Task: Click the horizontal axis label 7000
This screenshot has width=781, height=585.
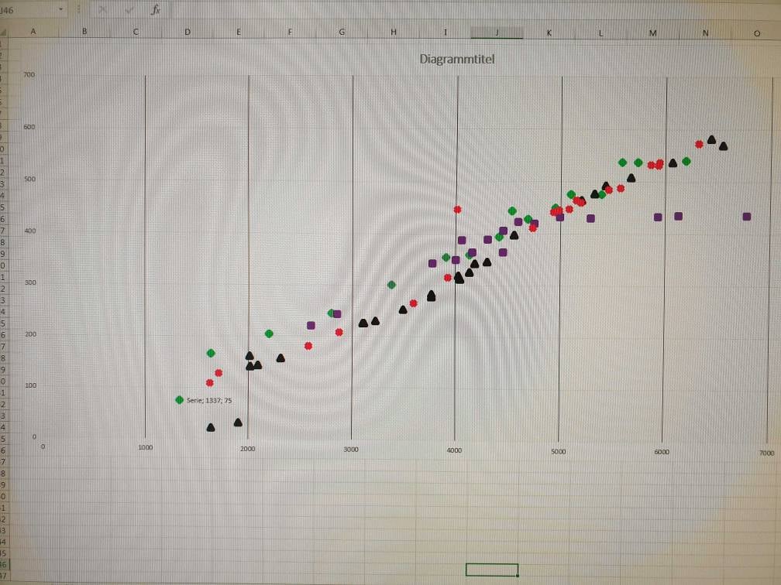Action: [766, 453]
